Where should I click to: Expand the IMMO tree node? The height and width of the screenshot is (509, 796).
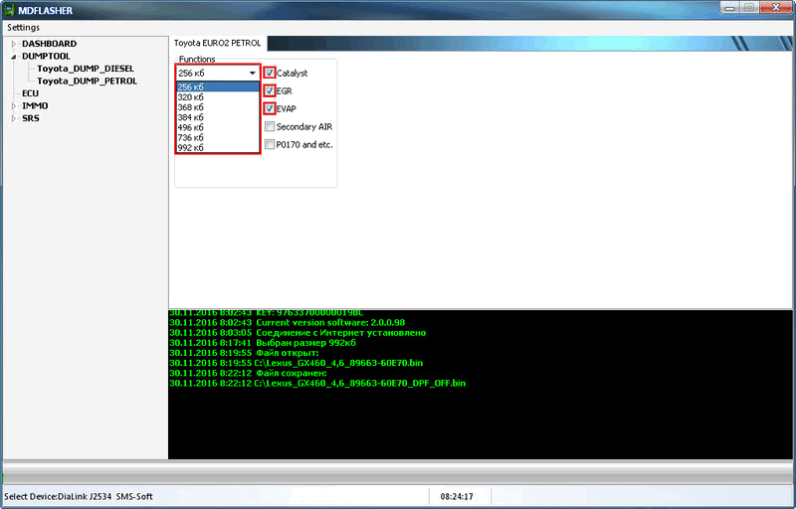click(x=14, y=106)
